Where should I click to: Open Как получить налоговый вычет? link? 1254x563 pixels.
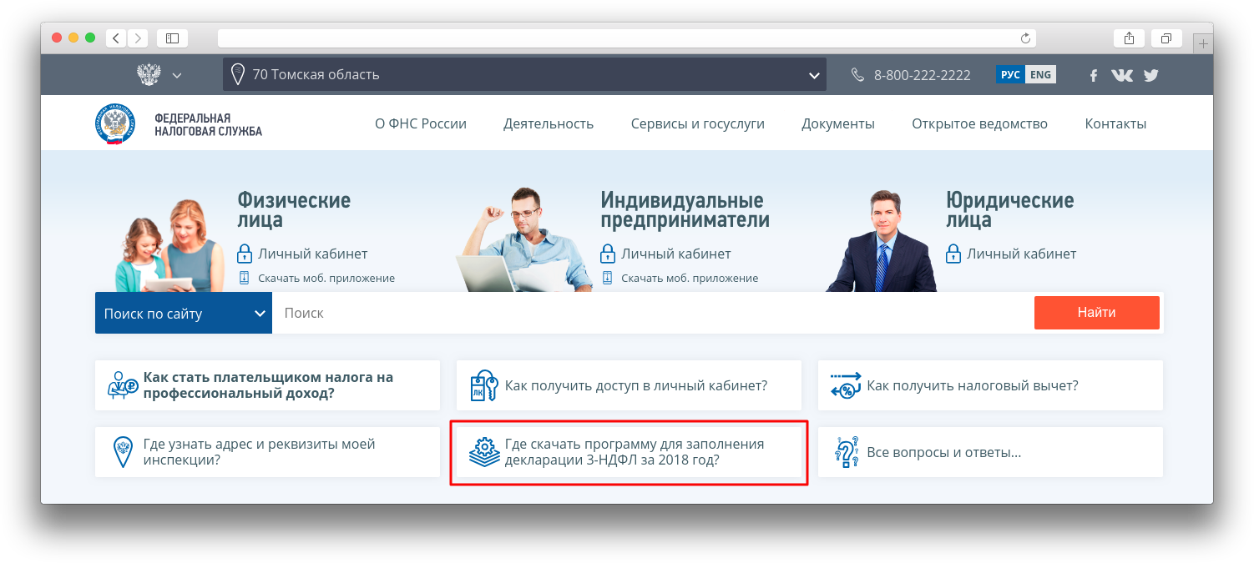972,385
